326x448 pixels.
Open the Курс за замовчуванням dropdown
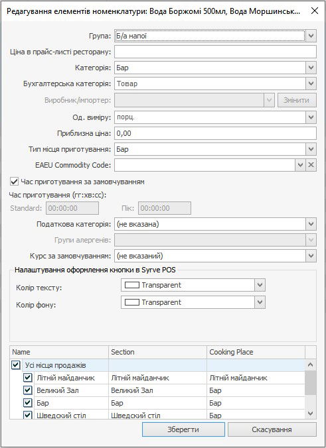pyautogui.click(x=311, y=256)
